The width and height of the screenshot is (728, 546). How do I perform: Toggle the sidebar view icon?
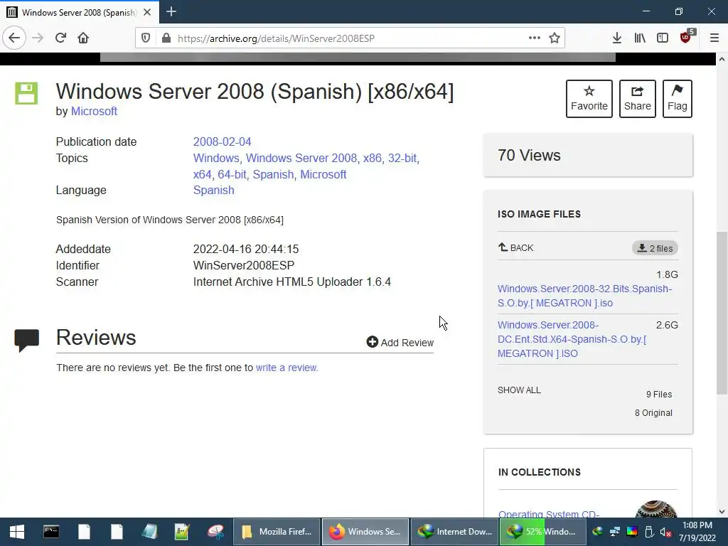point(663,38)
